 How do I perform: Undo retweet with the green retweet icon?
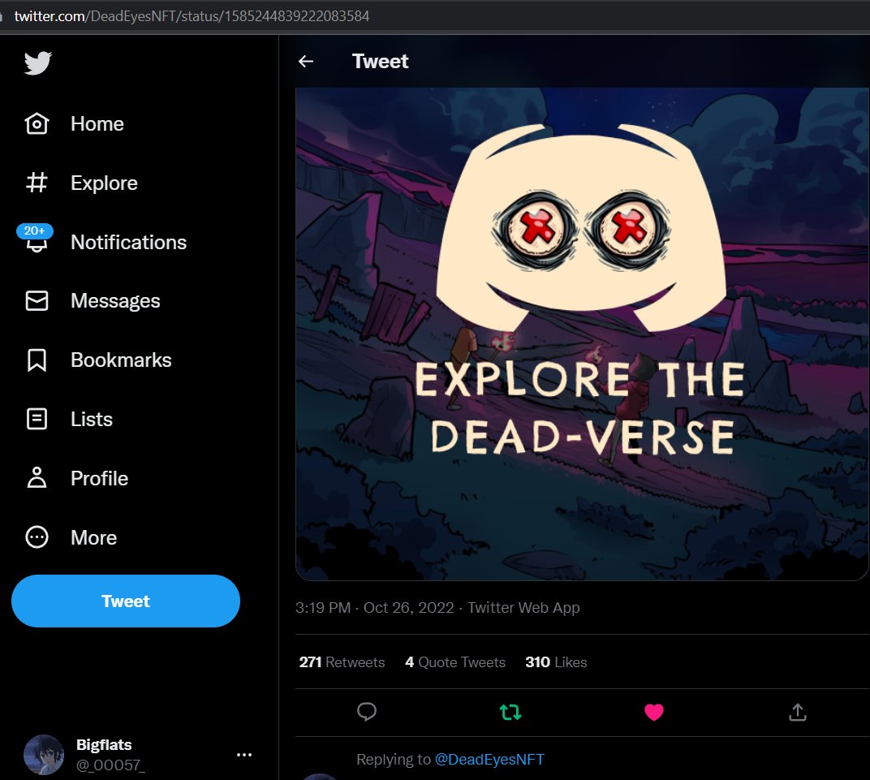coord(510,712)
